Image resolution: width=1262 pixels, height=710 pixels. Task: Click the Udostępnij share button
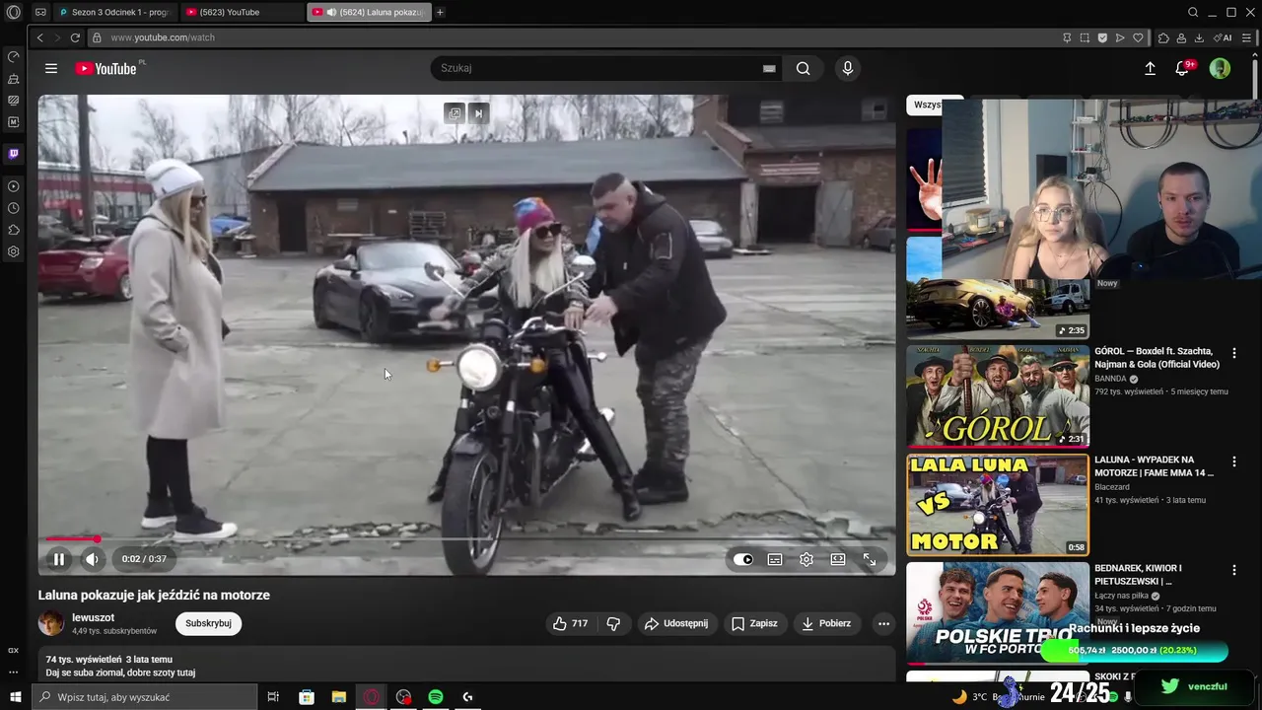tap(676, 623)
